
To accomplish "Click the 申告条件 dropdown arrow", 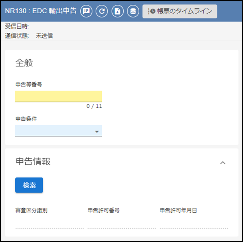I will pos(97,132).
